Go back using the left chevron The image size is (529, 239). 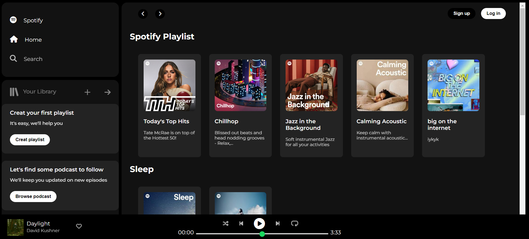[x=143, y=14]
